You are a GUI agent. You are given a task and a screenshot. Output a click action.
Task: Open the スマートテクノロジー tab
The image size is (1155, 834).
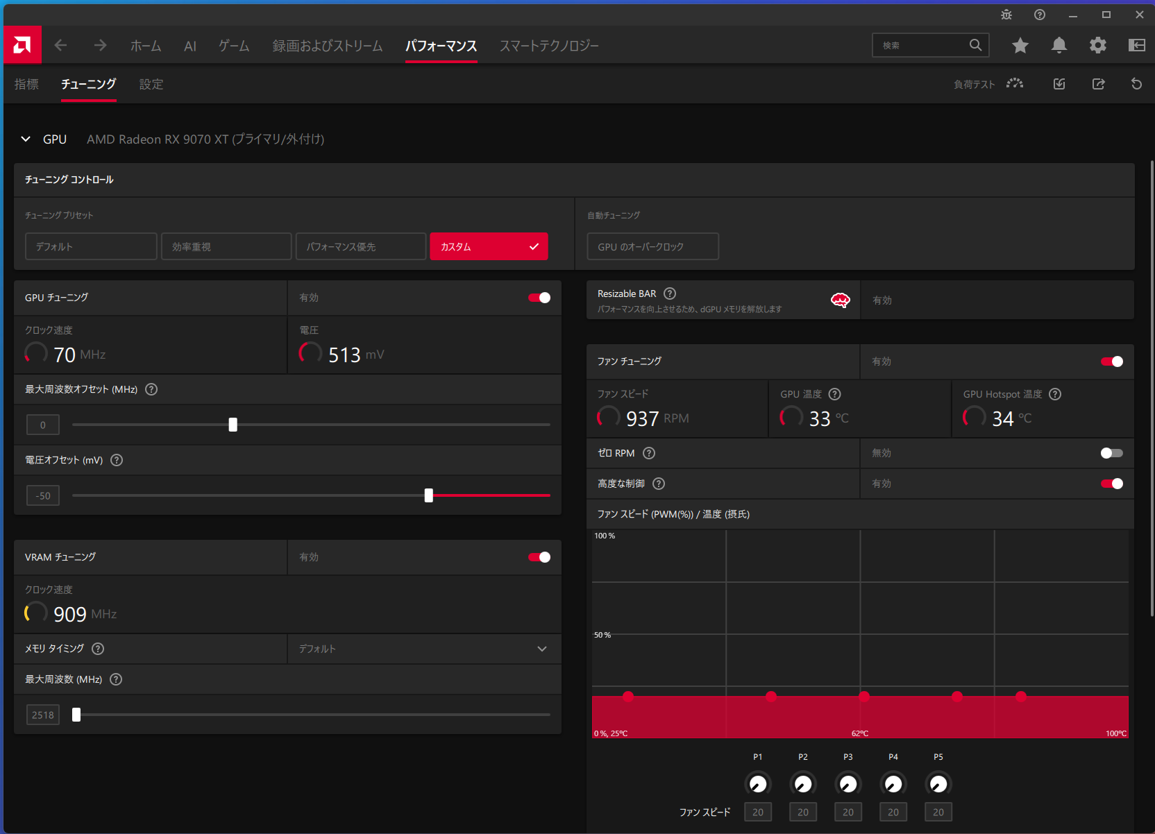click(549, 46)
